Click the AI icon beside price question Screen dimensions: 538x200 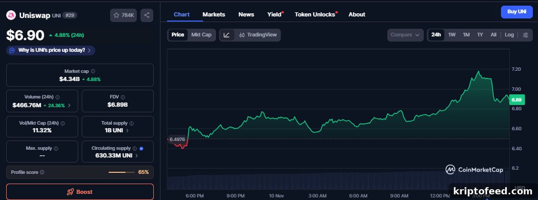(x=12, y=50)
